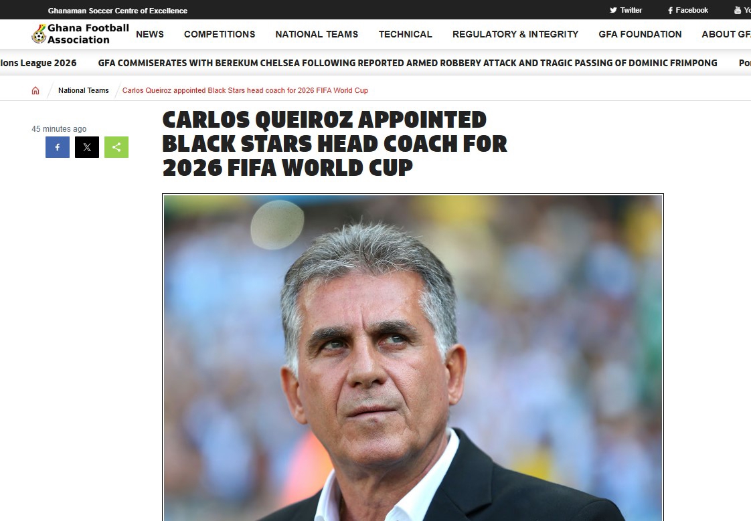Open REGULATORY & INTEGRITY menu
The height and width of the screenshot is (521, 751).
(515, 34)
